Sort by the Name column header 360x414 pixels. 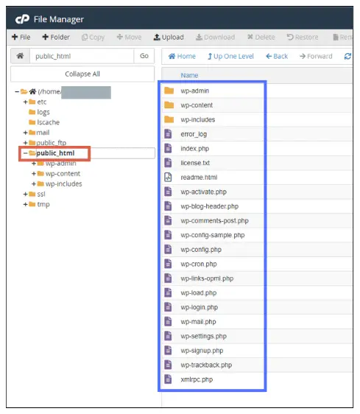click(189, 76)
